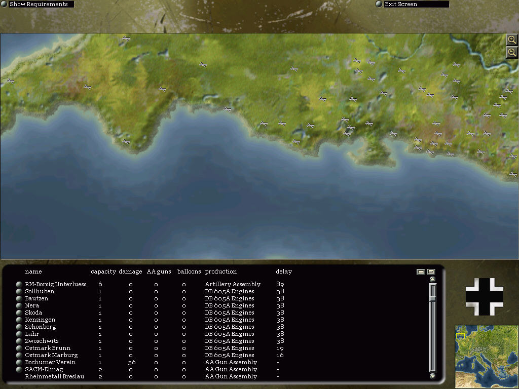Zoom out of the map
Image resolution: width=519 pixels, height=389 pixels.
512,52
